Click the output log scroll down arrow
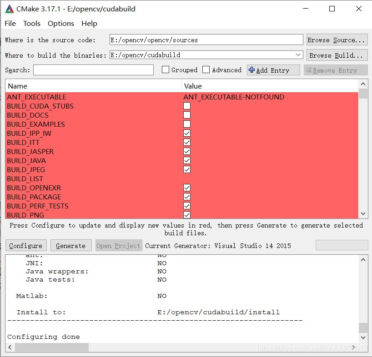 click(363, 337)
